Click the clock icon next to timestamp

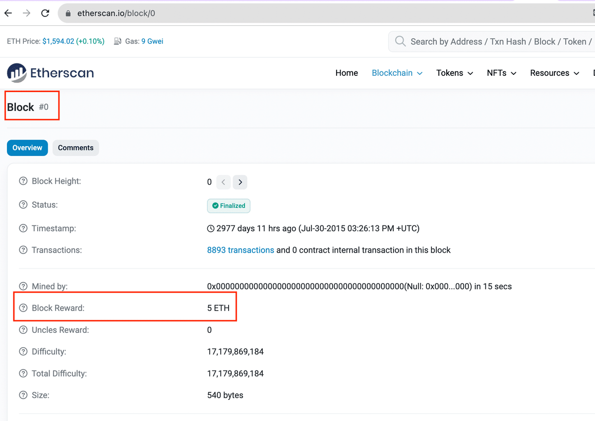click(211, 228)
